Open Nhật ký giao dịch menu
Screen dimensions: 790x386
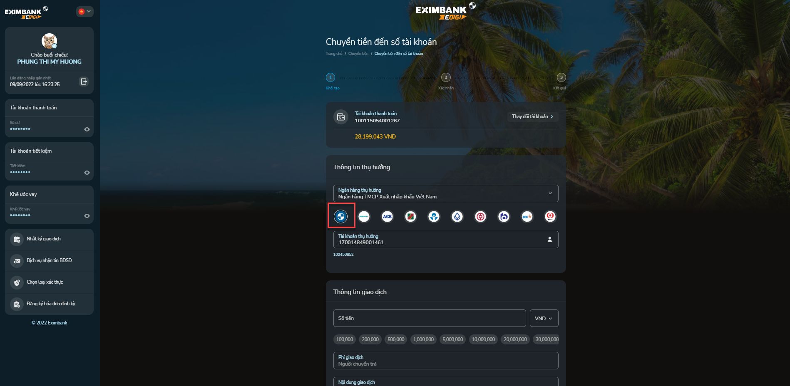44,239
